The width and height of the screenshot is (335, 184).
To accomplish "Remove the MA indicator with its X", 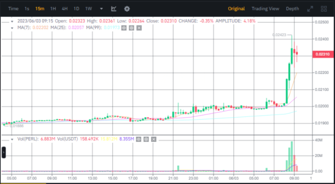I will click(139, 28).
